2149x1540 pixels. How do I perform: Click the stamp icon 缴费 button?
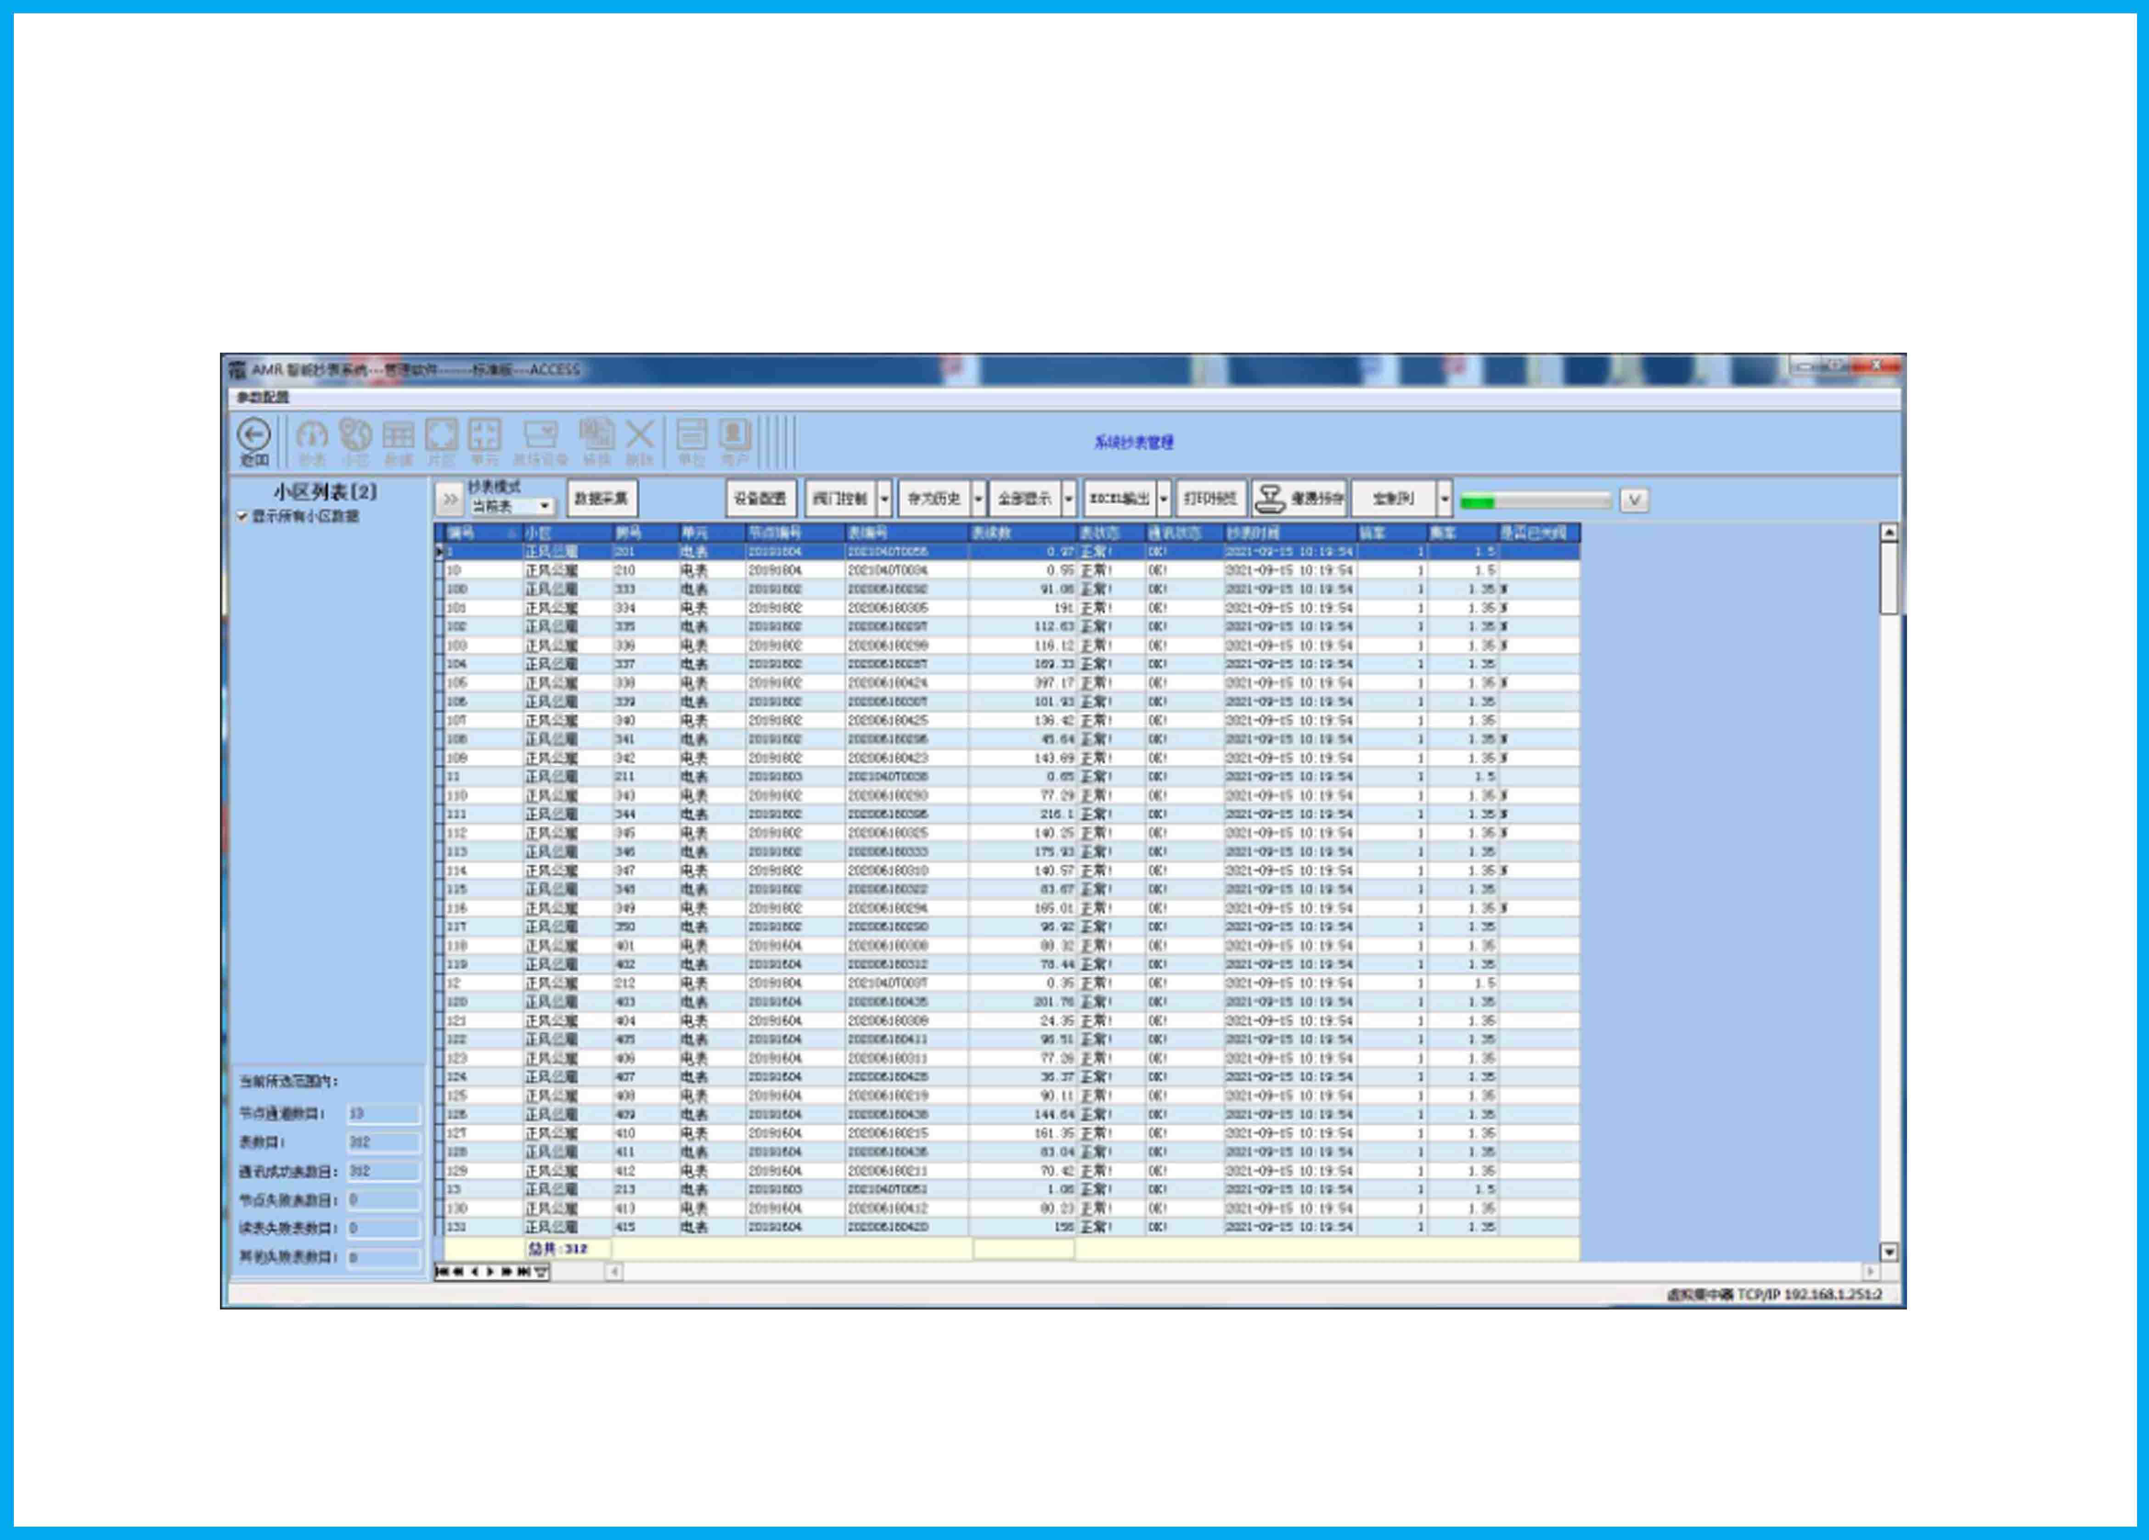pos(1299,499)
